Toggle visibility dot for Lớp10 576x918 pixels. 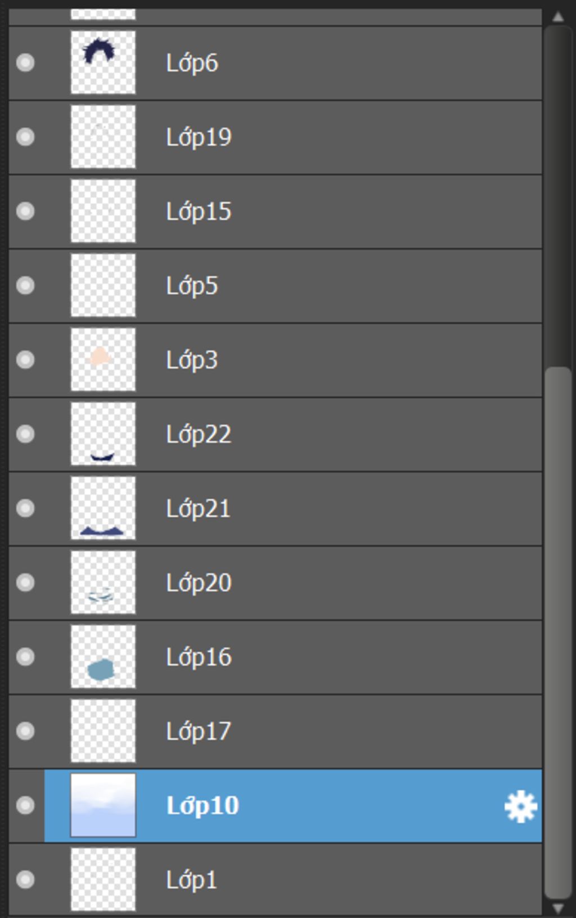25,805
